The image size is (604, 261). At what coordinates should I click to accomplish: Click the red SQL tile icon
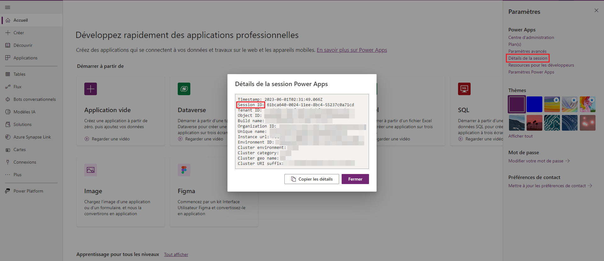464,89
